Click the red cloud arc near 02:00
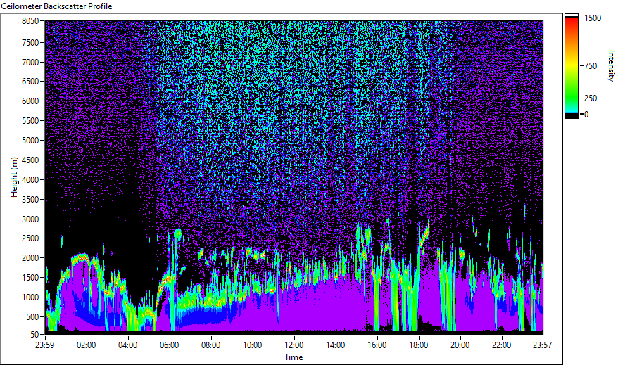Viewport: 618px width, 365px height. [82, 258]
